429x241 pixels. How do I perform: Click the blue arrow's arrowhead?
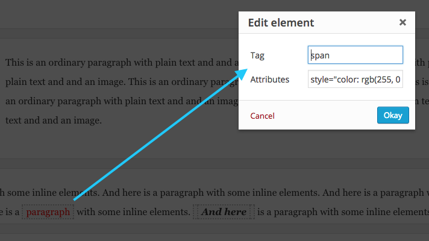tap(241, 74)
